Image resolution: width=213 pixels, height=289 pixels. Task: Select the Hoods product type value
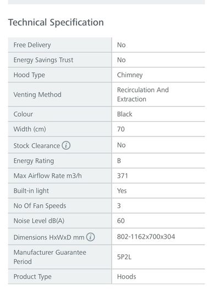(127, 277)
